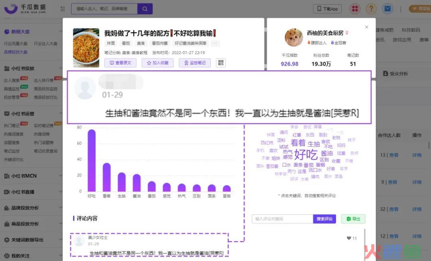Click the magnifier search button
The height and width of the screenshot is (261, 431).
tap(145, 9)
